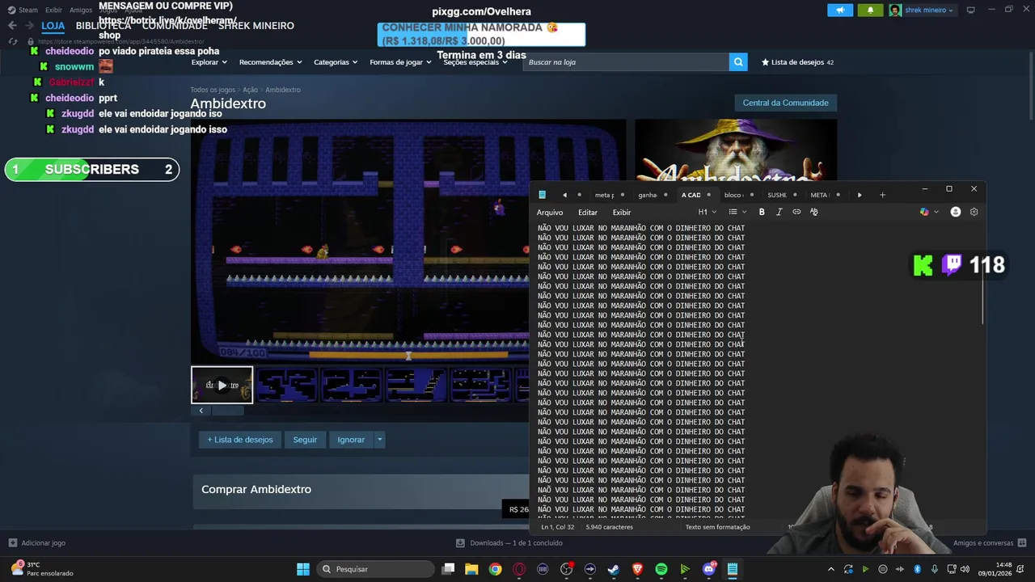Viewport: 1035px width, 582px height.
Task: Click taskbar Pesquisar search box
Action: tap(376, 569)
